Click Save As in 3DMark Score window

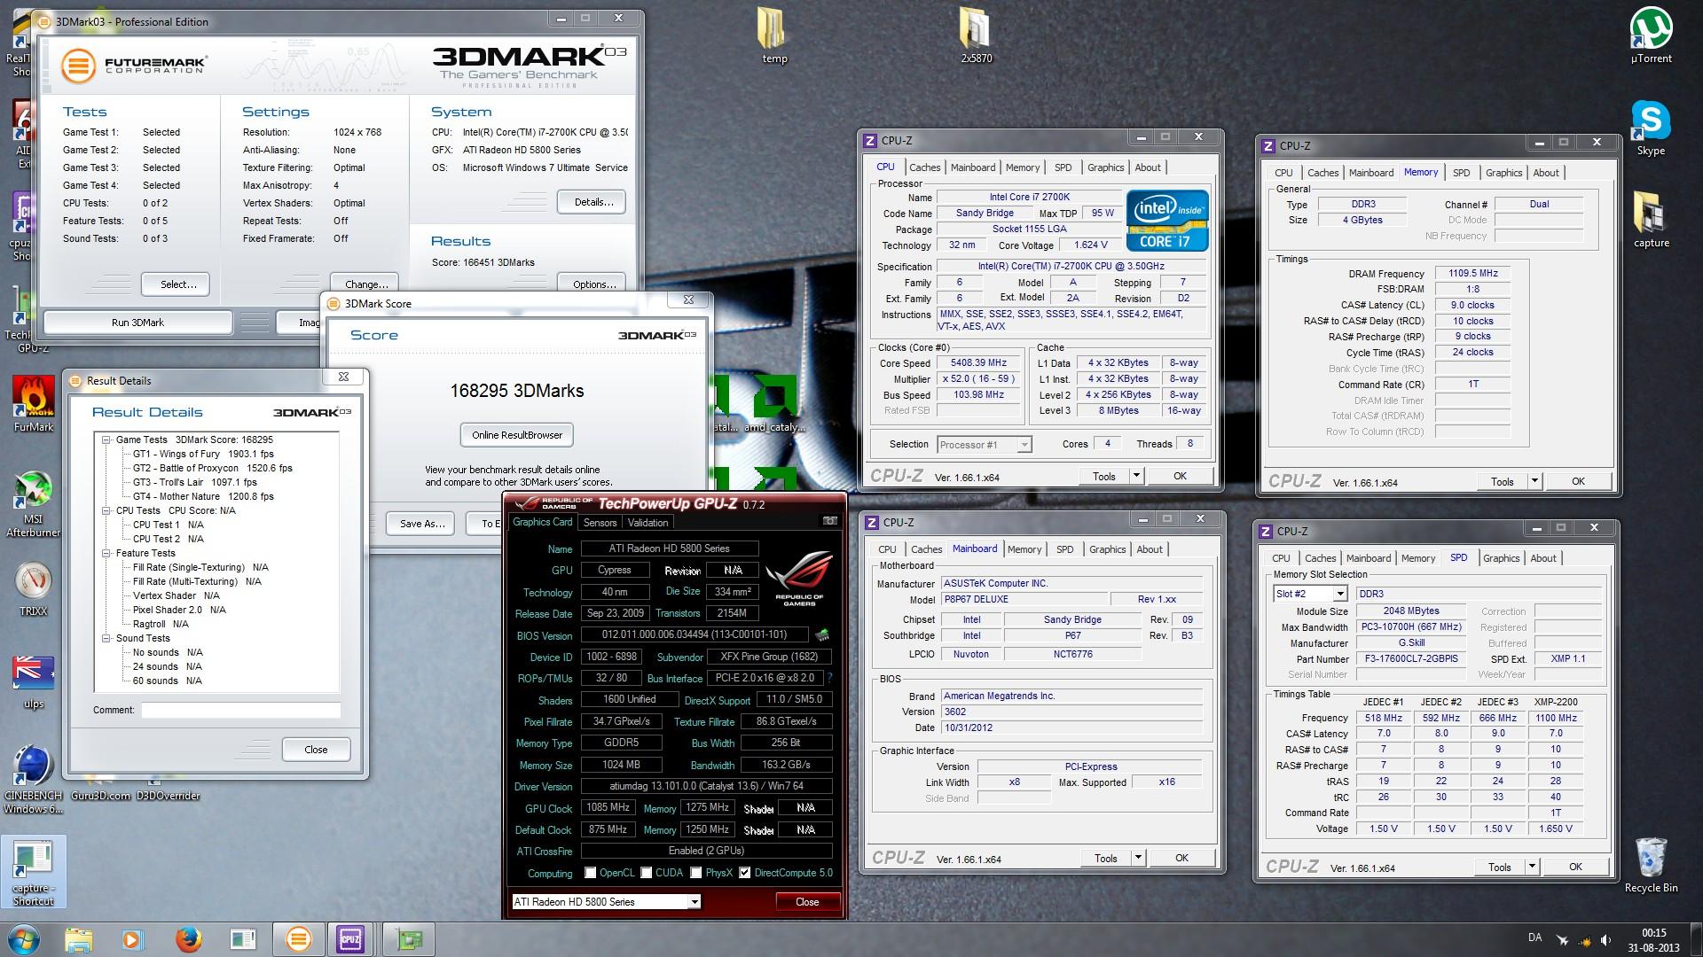click(x=422, y=524)
